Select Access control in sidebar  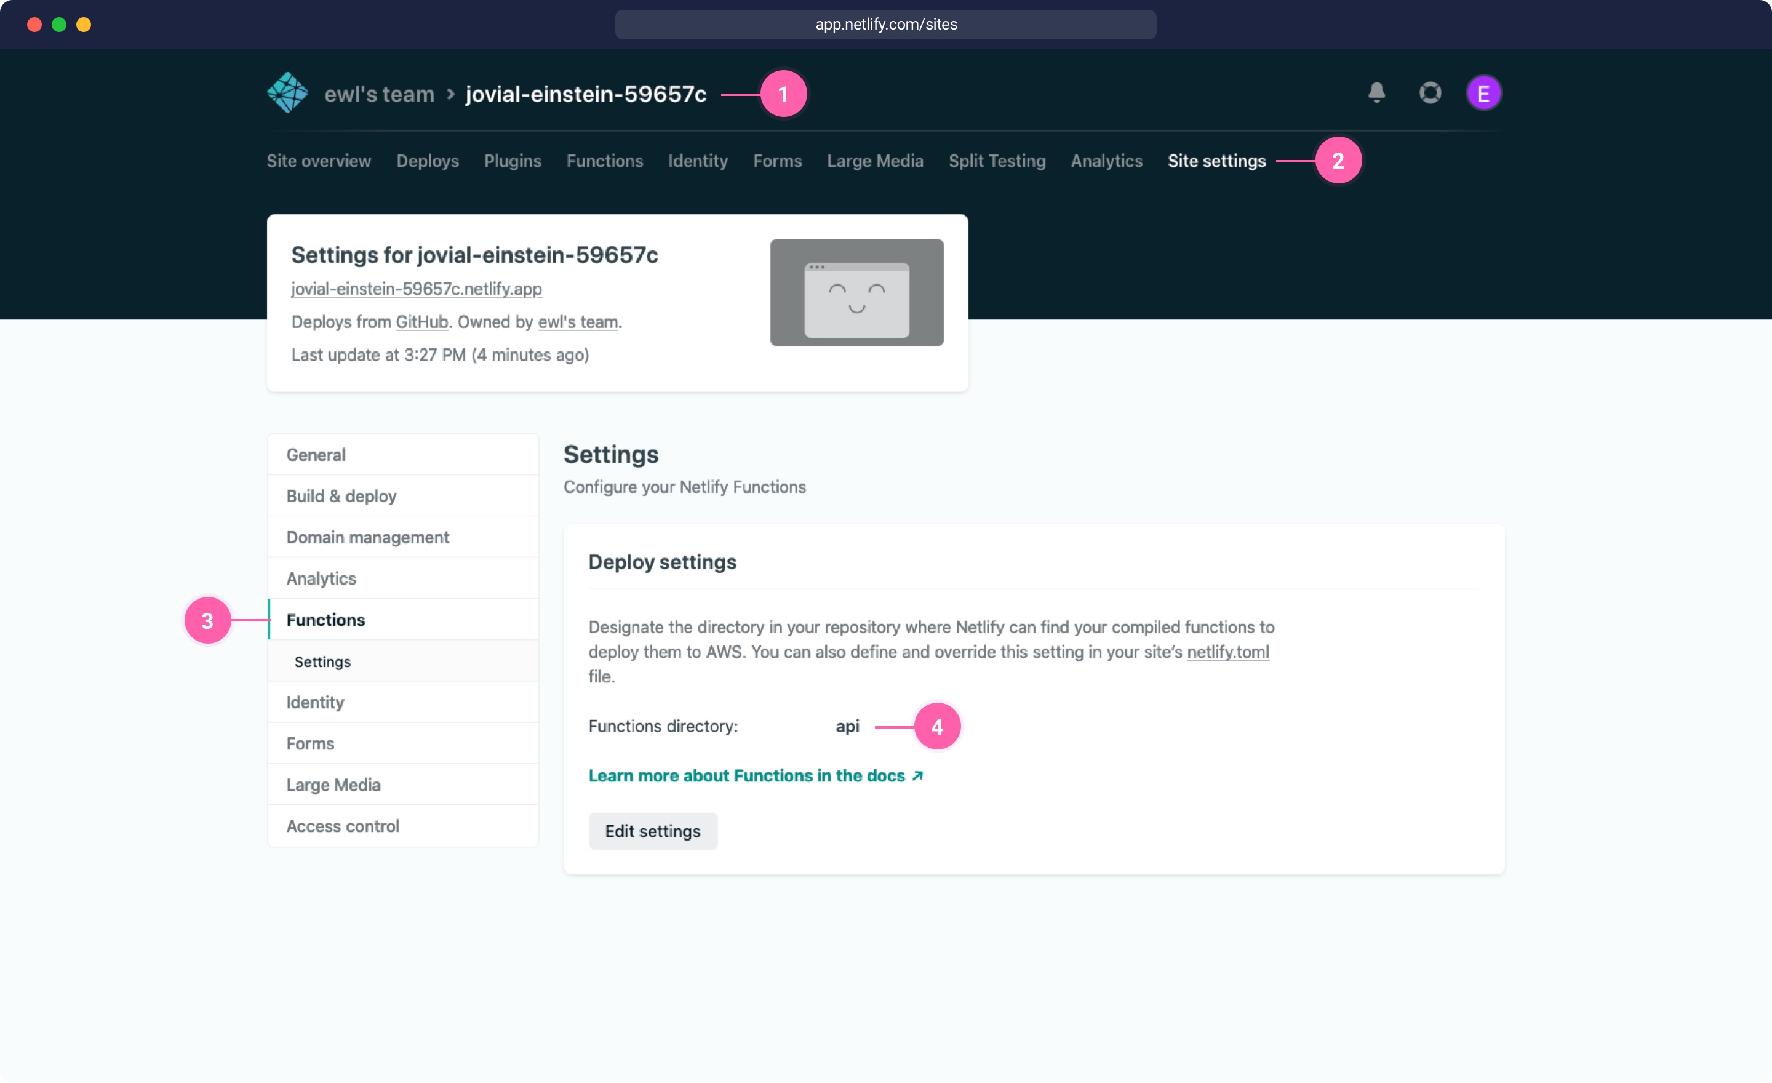tap(403, 826)
